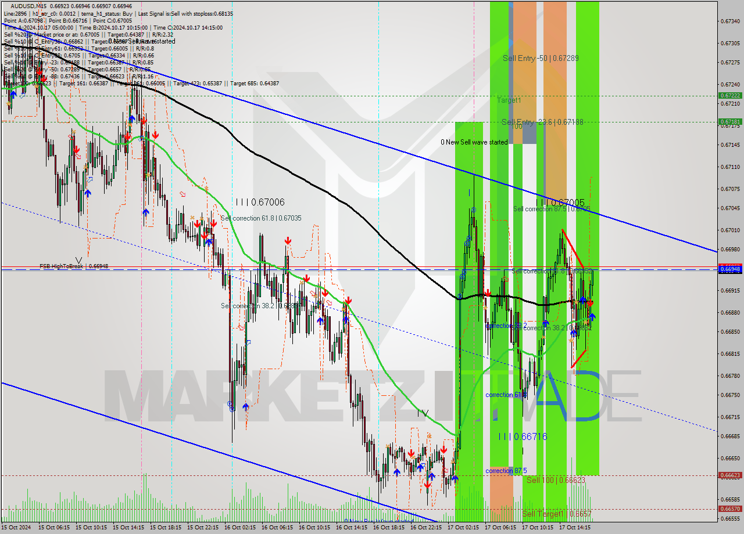Click the '15 Oct 06:15' time label
This screenshot has height=534, width=744.
click(x=54, y=528)
